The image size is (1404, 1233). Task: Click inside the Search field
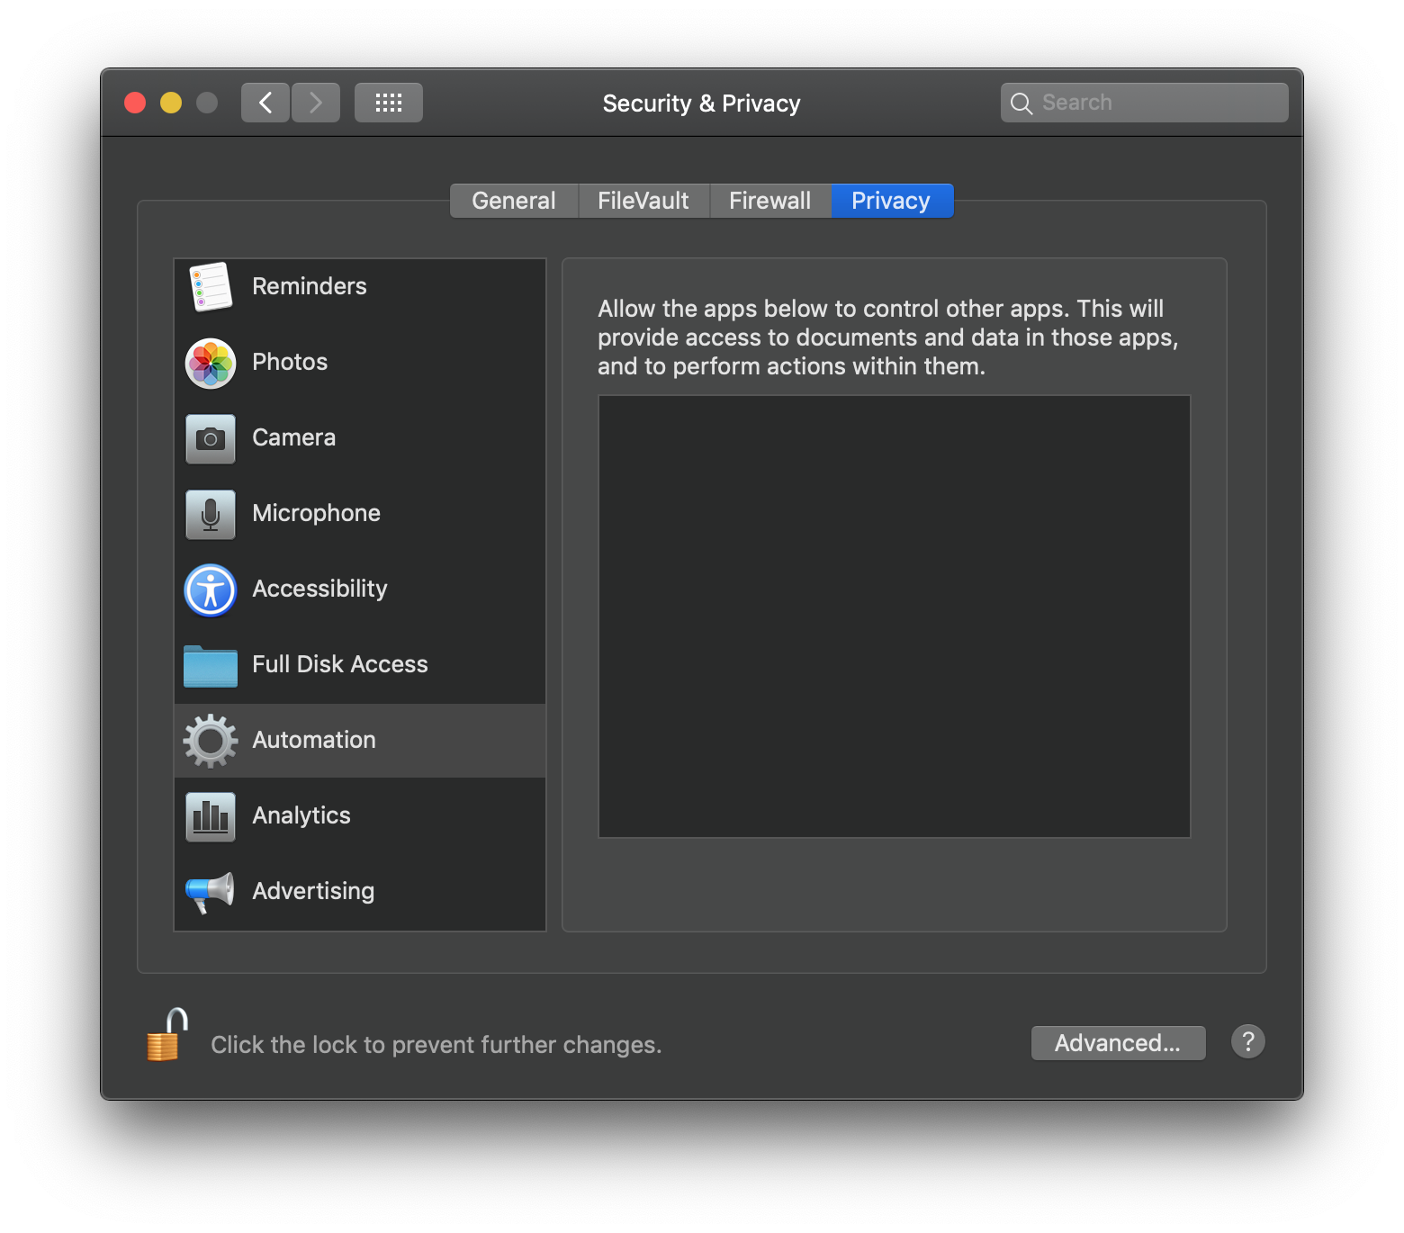(x=1143, y=102)
